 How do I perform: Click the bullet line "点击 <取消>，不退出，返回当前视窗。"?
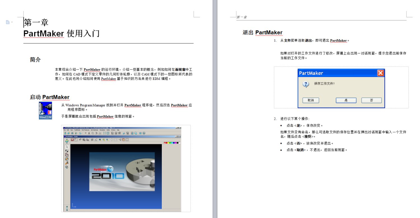point(317,150)
